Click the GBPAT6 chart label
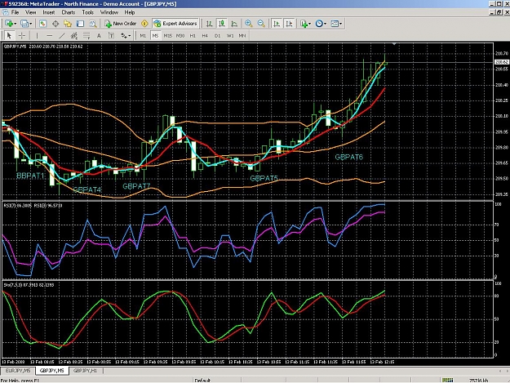Image resolution: width=510 pixels, height=383 pixels. [x=348, y=157]
